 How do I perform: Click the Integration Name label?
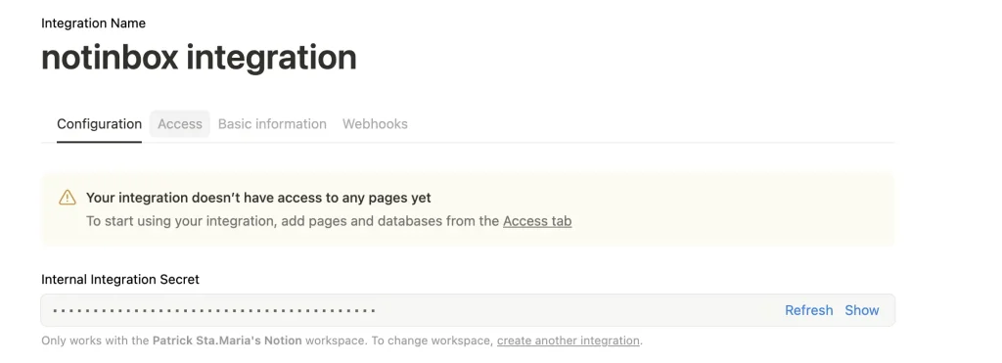(x=93, y=23)
